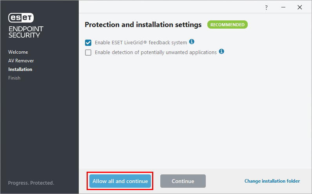Click the 'Enable ESET LiveGrid feedback system' label

[x=141, y=42]
